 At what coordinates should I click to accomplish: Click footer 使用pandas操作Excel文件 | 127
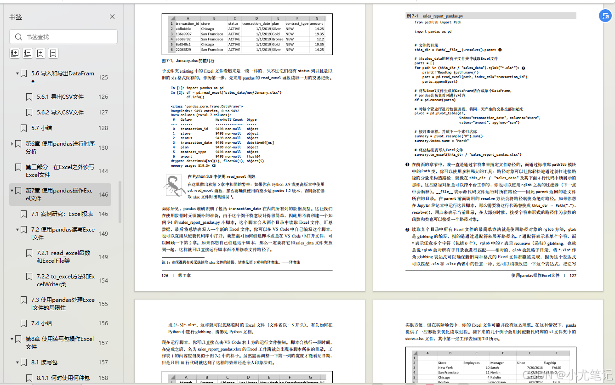coord(544,276)
